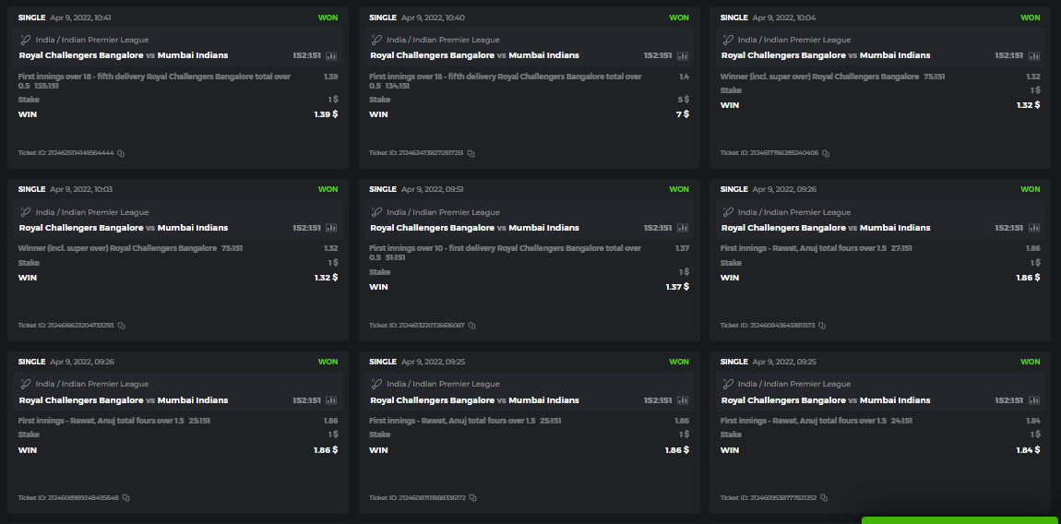Open match statistics icon on 10:41 bet
The image size is (1061, 524).
pos(331,55)
